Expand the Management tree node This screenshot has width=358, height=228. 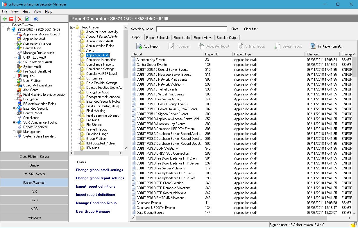tap(14, 132)
